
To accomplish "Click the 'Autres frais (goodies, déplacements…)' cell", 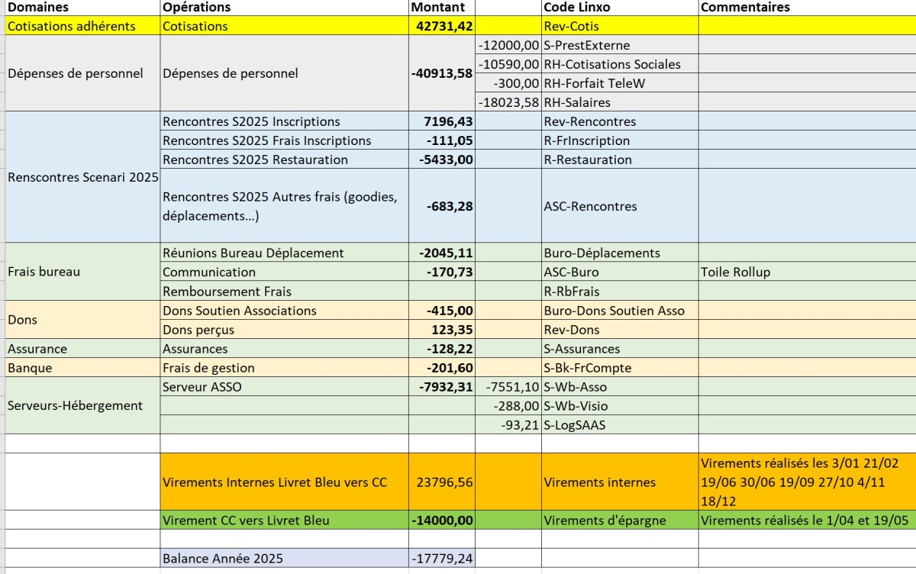I will [x=284, y=206].
